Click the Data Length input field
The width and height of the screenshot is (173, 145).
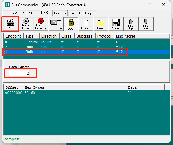[19, 73]
